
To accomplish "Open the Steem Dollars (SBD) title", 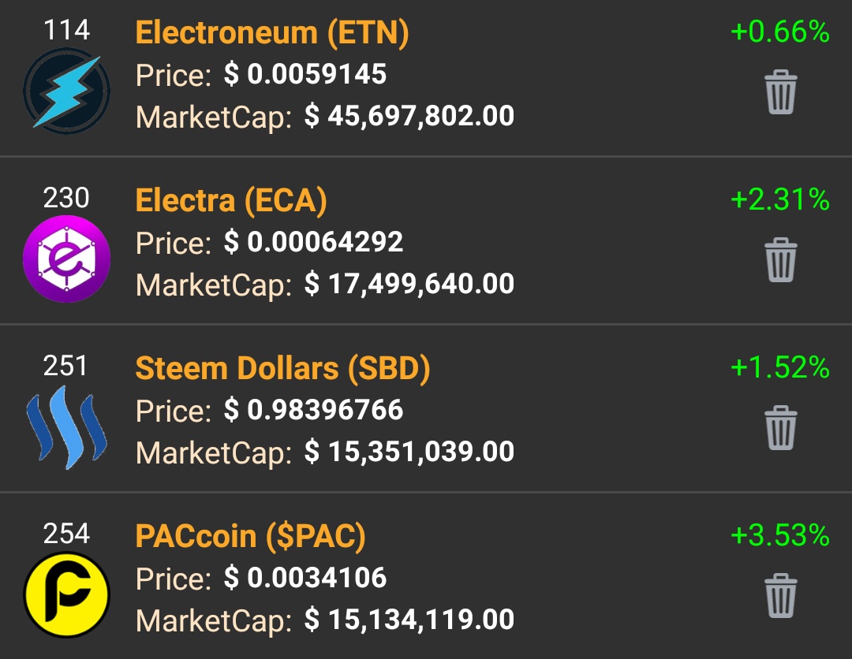I will [282, 368].
